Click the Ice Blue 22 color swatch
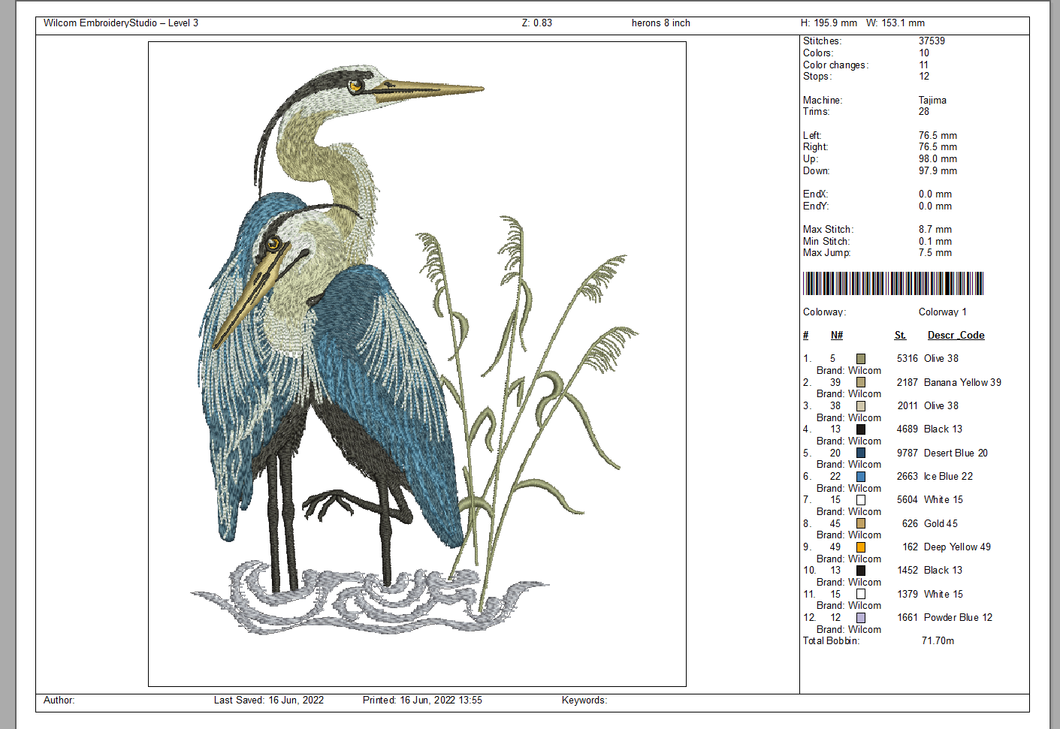 pos(861,477)
